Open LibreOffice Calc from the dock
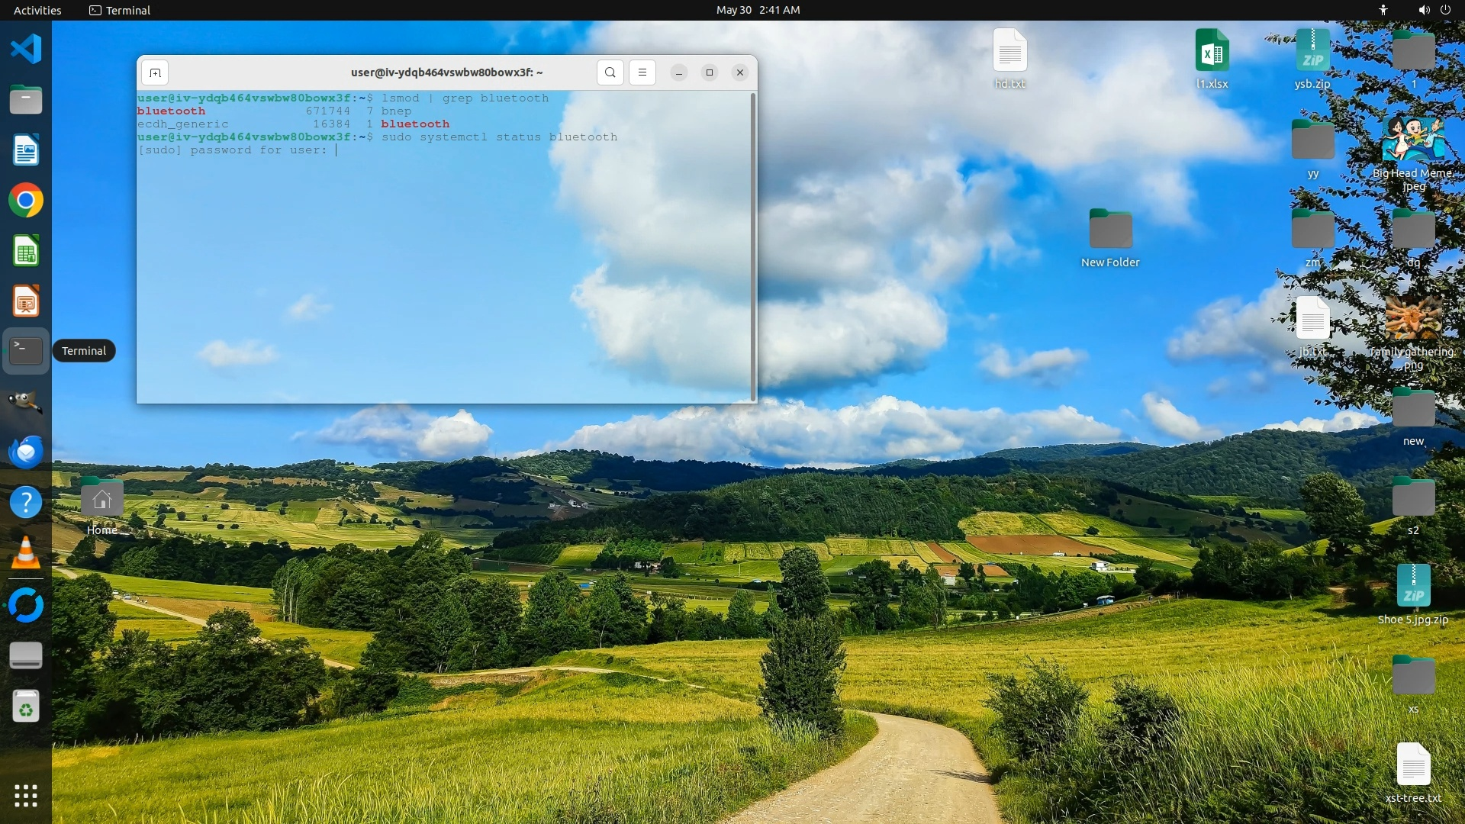Image resolution: width=1465 pixels, height=824 pixels. [26, 251]
